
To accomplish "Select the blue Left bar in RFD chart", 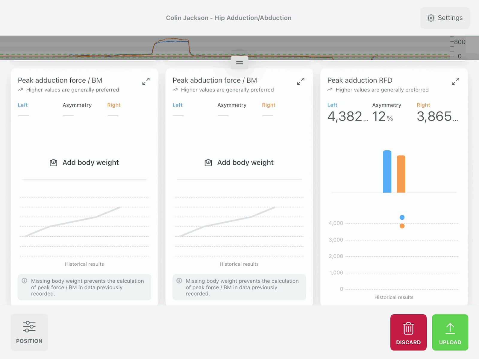I will point(387,171).
